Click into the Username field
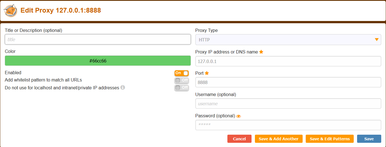The width and height of the screenshot is (386, 147). coord(288,104)
